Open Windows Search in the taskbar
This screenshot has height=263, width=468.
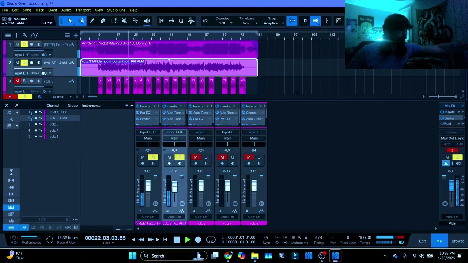tap(174, 256)
